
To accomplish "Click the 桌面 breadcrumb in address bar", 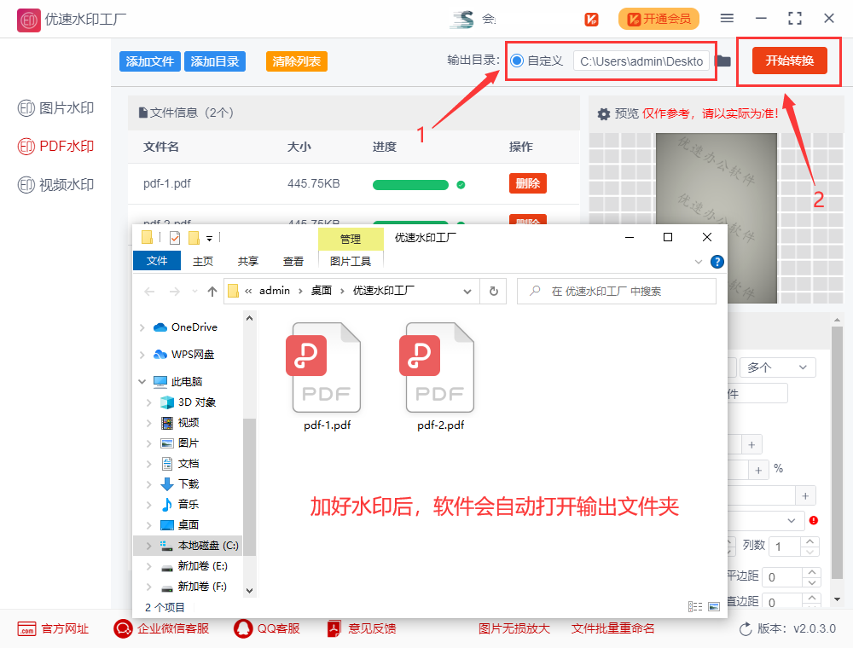I will [321, 291].
